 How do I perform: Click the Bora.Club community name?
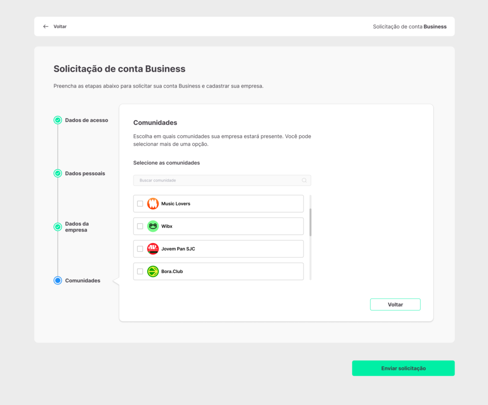coord(172,272)
